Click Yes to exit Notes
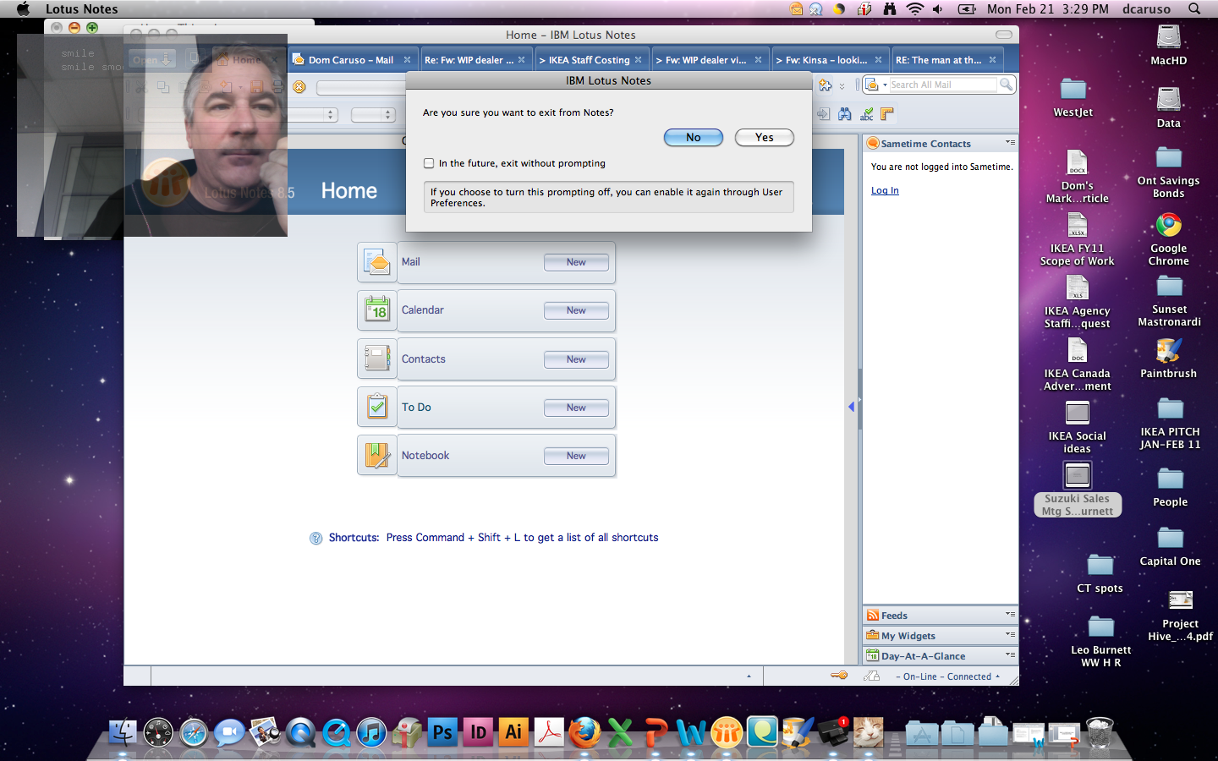 [764, 137]
